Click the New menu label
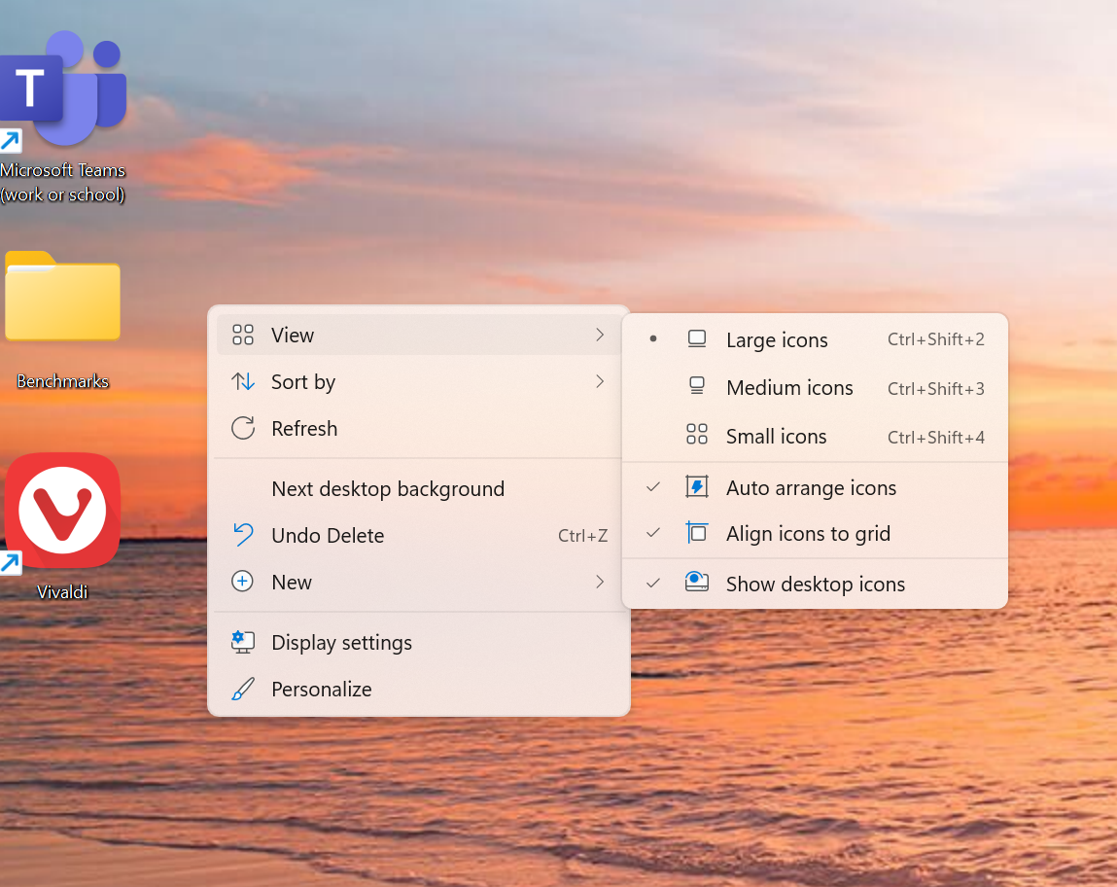 292,582
